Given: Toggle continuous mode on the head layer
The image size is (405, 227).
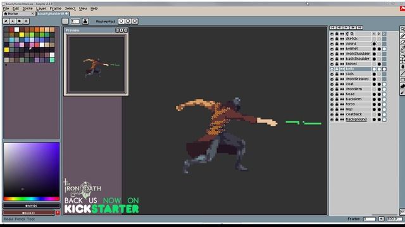Looking at the screenshot, I should (x=342, y=94).
